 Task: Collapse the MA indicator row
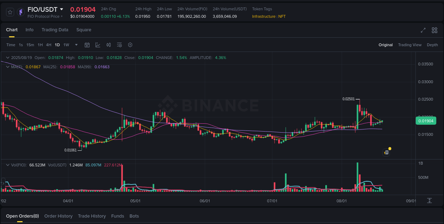point(7,66)
